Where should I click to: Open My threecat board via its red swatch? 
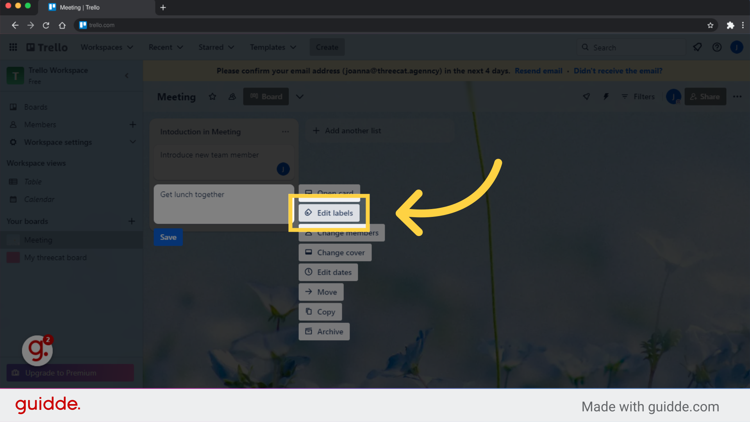point(13,257)
